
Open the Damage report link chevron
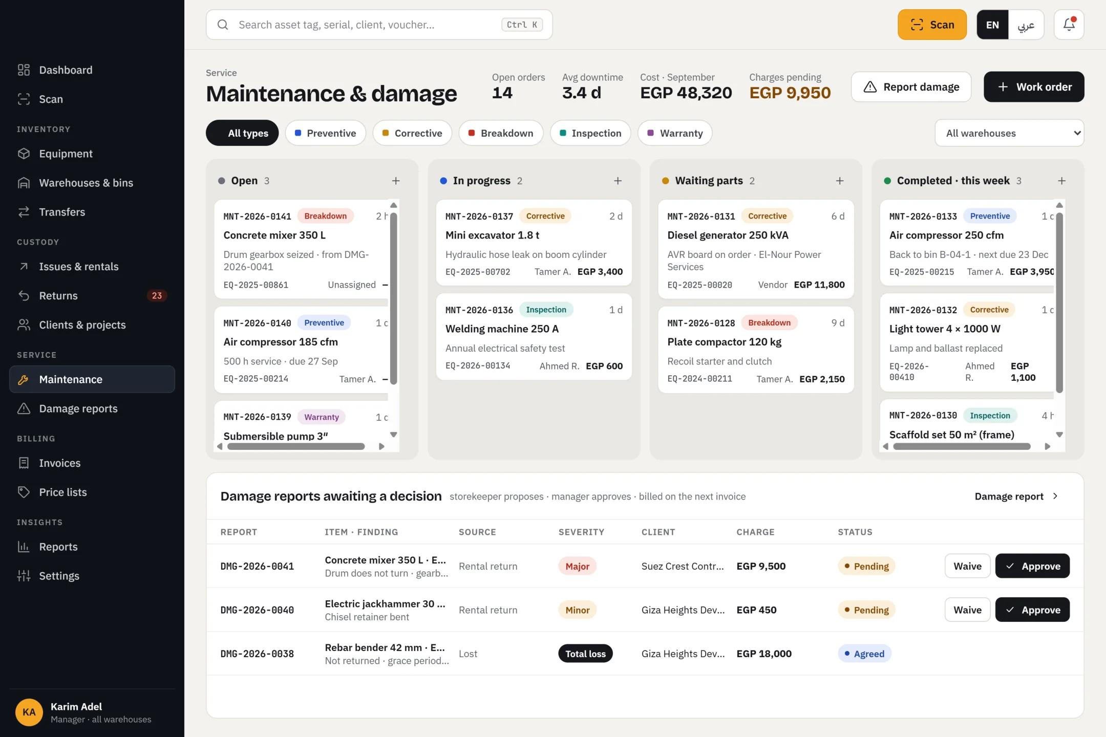tap(1055, 496)
